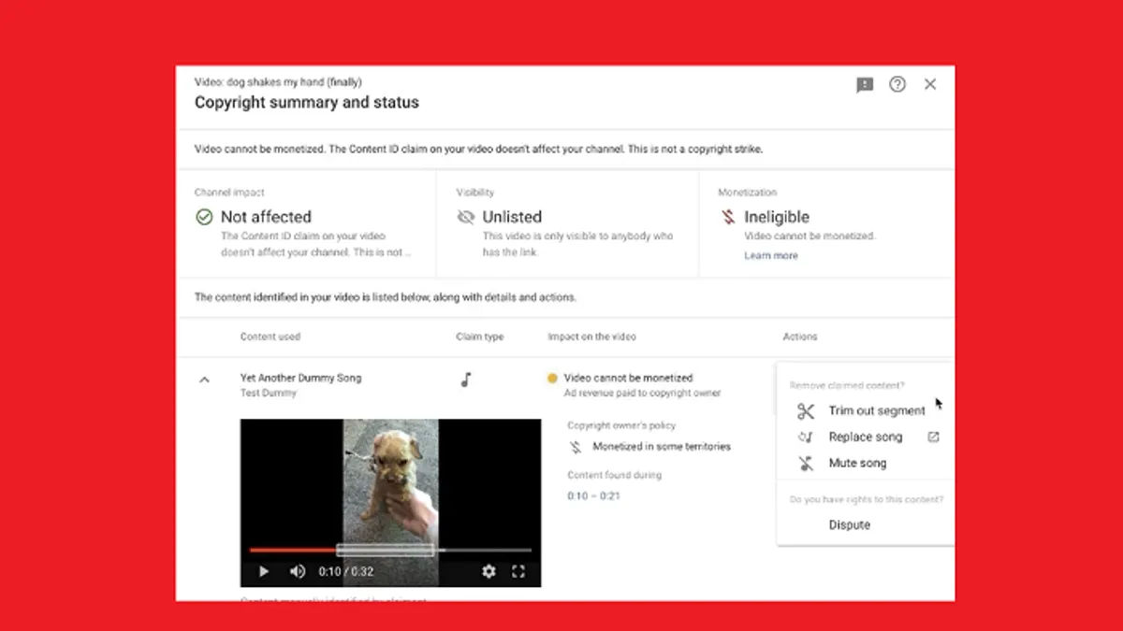1123x631 pixels.
Task: Click the Ineligible monetization dollar icon
Action: click(727, 217)
